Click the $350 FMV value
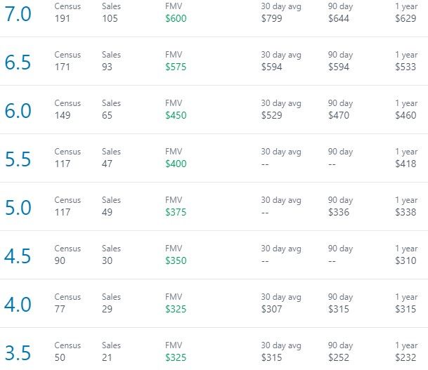The image size is (428, 370). pos(176,260)
